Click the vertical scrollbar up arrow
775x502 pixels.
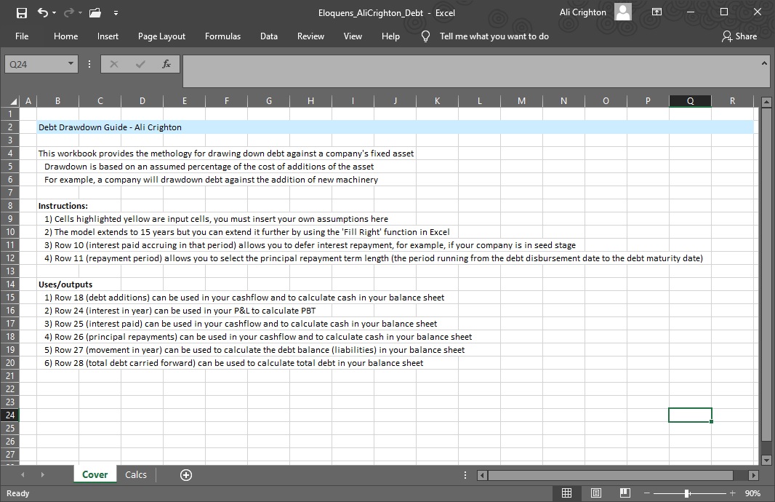coord(766,103)
